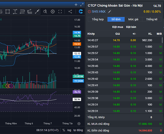Click the plus icon above the chart

point(76,5)
